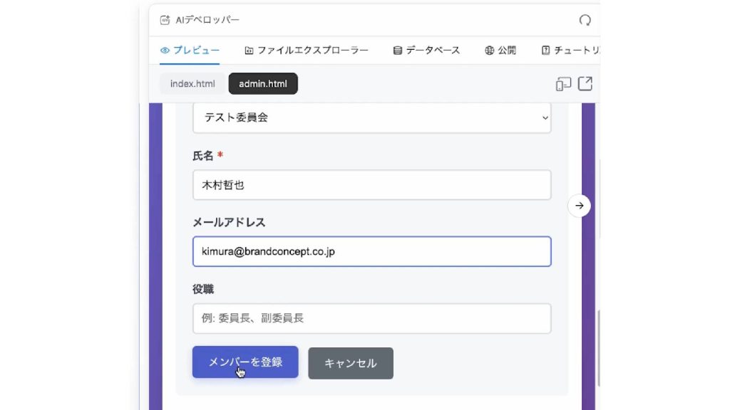Select the 公開 tab
This screenshot has width=730, height=410.
pos(500,51)
